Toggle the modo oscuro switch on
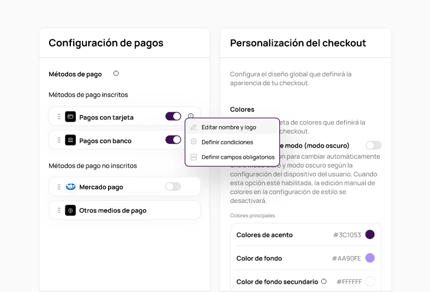The image size is (430, 292). click(x=373, y=145)
